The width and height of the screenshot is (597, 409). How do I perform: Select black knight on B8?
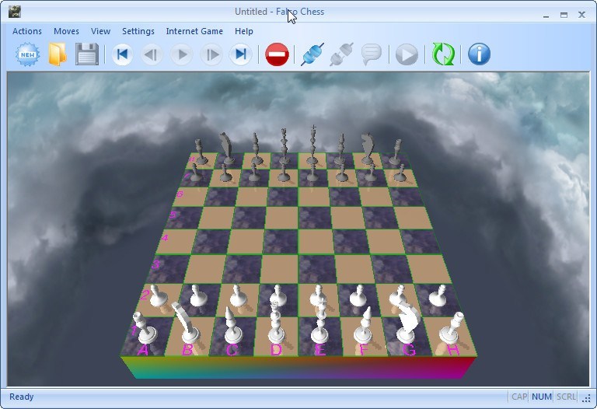227,149
